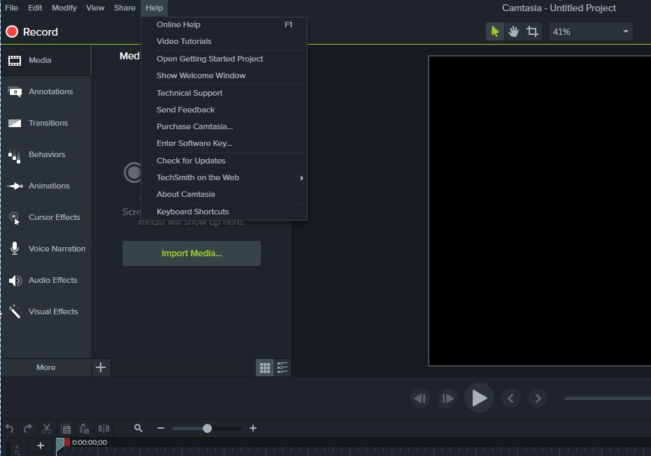Switch media bin to grid view
The height and width of the screenshot is (456, 651).
(x=264, y=367)
